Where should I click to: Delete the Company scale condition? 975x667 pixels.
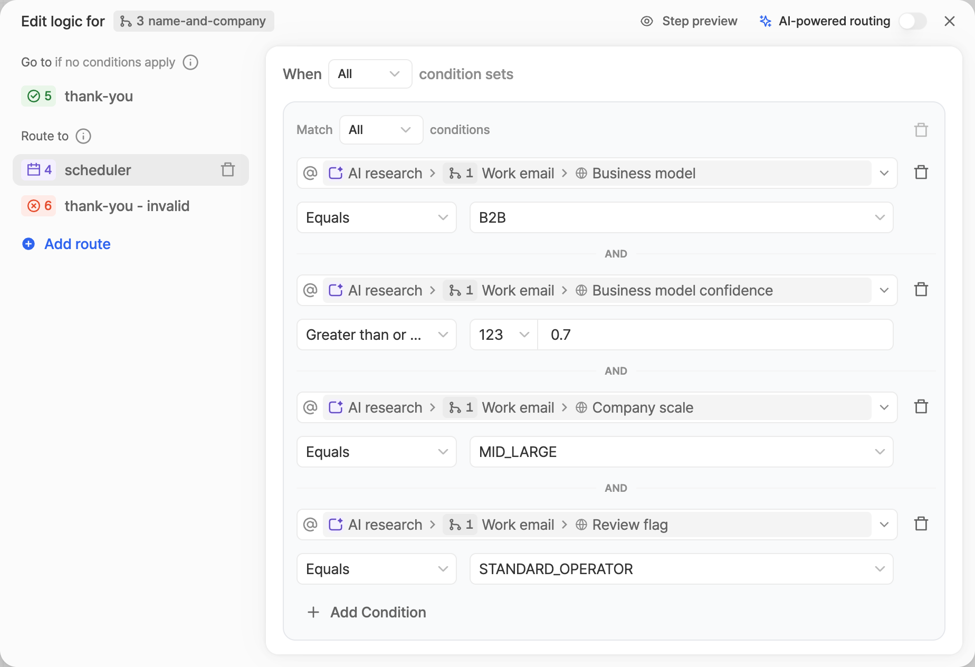[x=921, y=407]
